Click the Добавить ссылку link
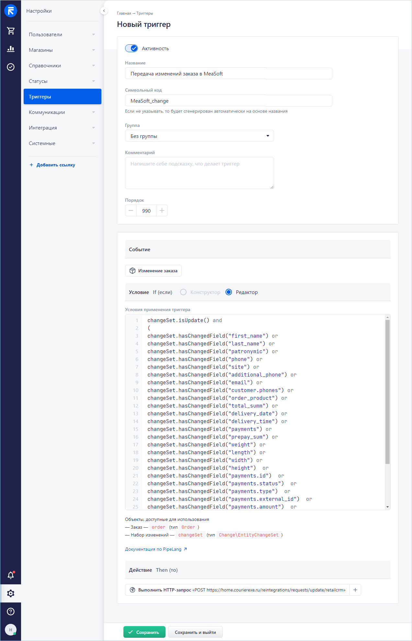This screenshot has height=641, width=412. pos(52,165)
